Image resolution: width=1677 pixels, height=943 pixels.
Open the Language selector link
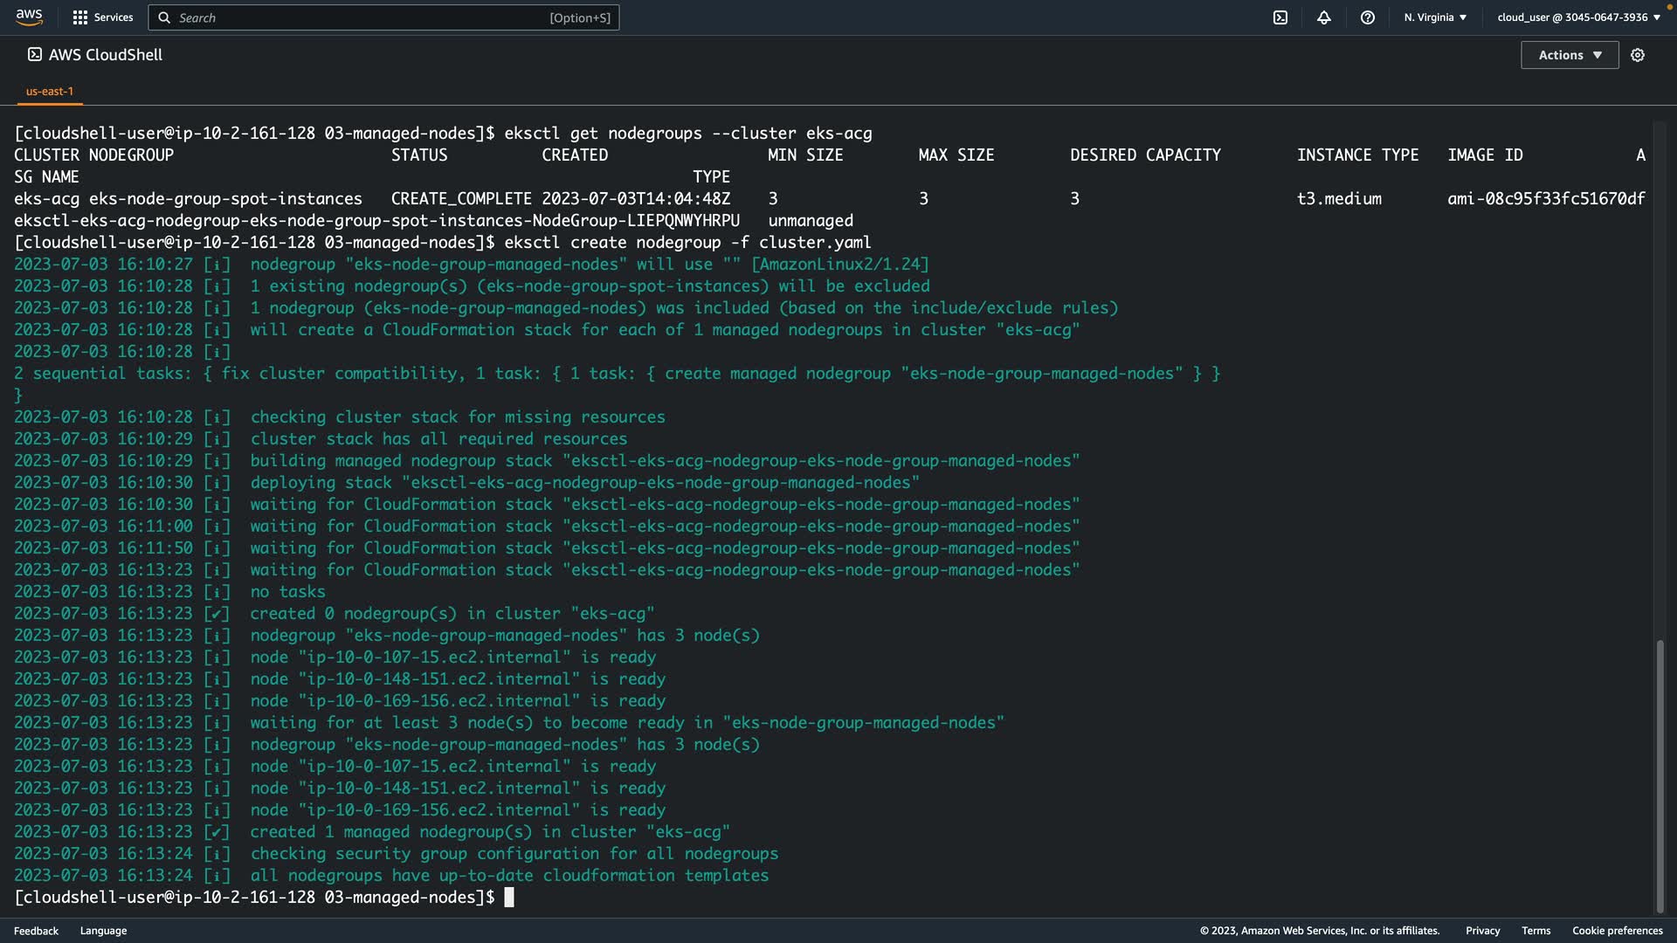click(x=103, y=931)
